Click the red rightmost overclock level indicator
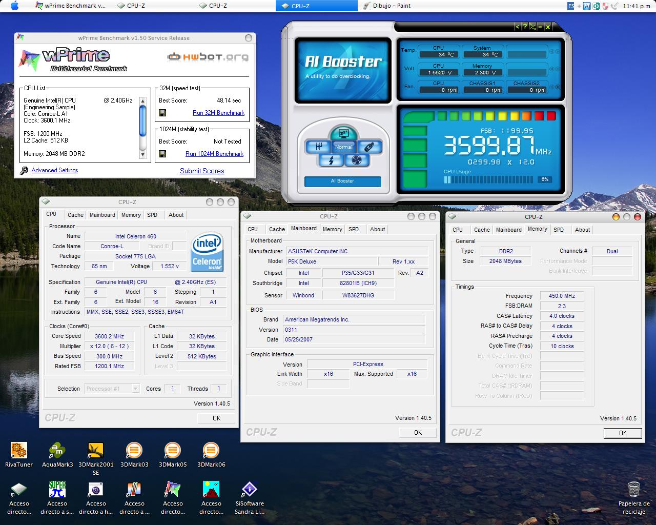Screen dimensions: 656x525 click(551, 116)
